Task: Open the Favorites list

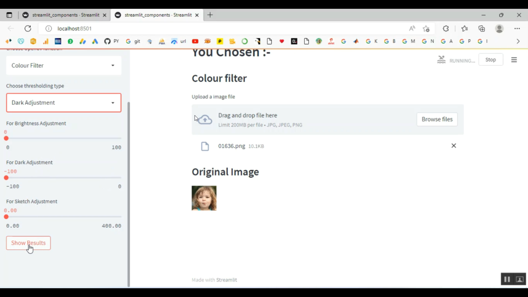Action: pos(465,29)
